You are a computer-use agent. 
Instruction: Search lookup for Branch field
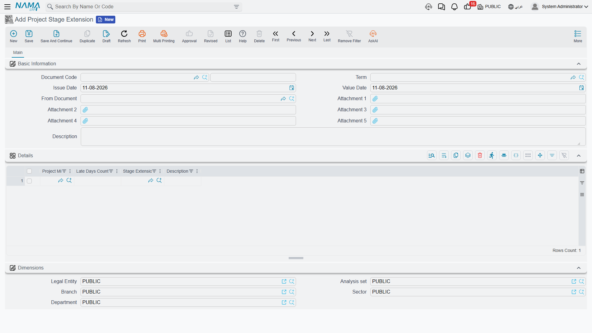(292, 292)
